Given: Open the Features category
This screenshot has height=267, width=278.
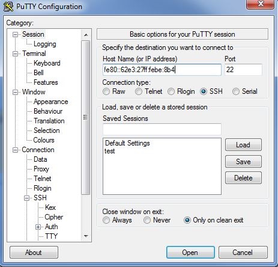Looking at the screenshot, I should 46,82.
